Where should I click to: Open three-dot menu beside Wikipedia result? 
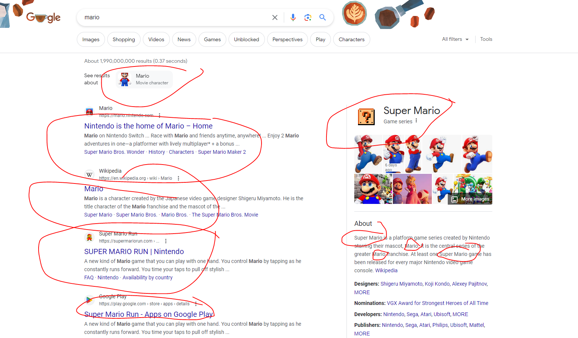click(x=178, y=178)
